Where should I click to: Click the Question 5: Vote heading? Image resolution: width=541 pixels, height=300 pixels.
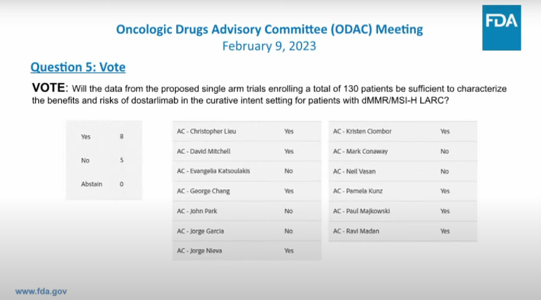tap(78, 67)
